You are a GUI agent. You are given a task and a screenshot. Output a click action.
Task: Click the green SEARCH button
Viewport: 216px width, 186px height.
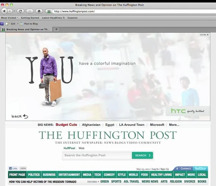point(142,155)
